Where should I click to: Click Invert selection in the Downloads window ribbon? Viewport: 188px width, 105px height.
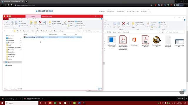pos(163,27)
